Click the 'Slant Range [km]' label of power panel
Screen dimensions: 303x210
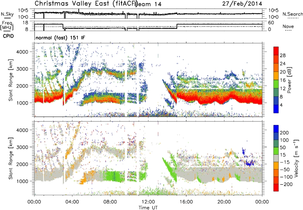11,80
